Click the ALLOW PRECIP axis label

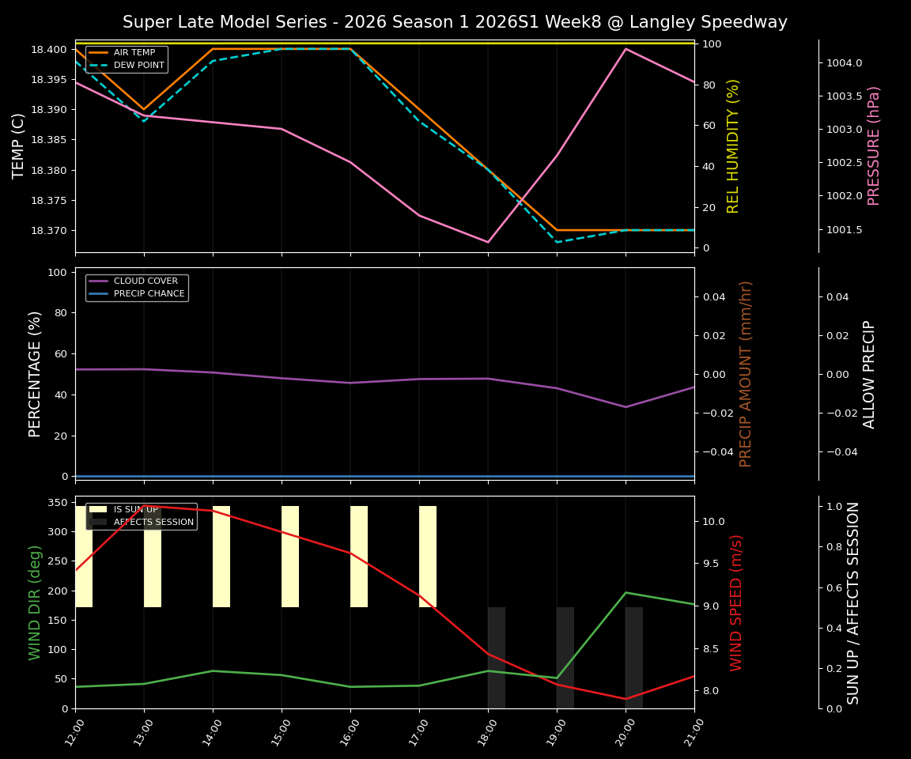pyautogui.click(x=872, y=372)
